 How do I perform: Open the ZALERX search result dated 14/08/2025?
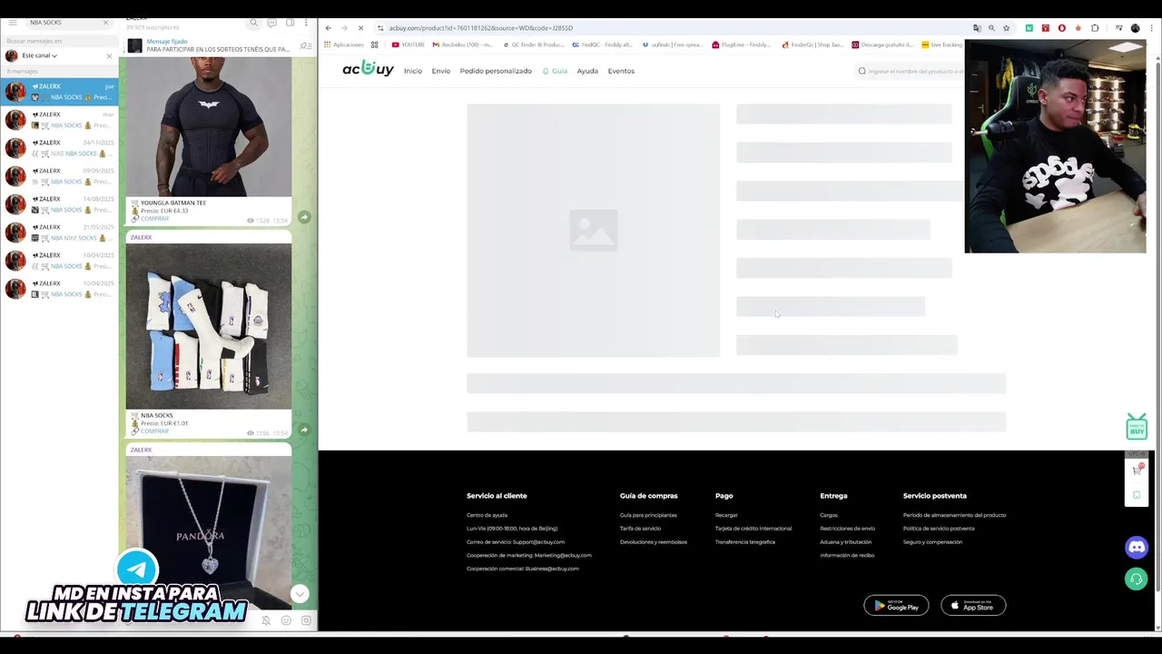coord(59,204)
